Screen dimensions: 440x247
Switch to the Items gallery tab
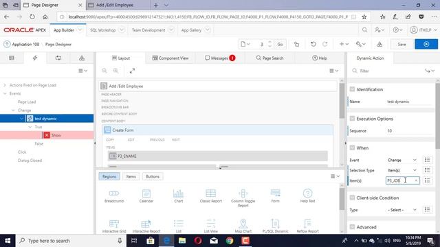tap(131, 176)
